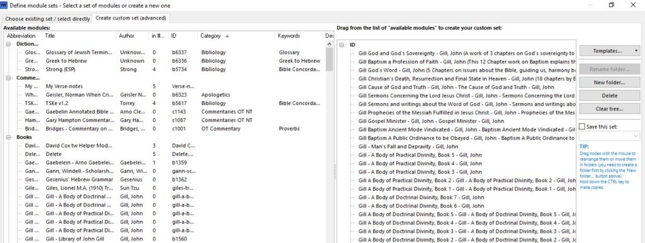Screen dimensions: 645x243
Task: Select 'Gesenius' Hebrew Grammar' row
Action: (x=164, y=180)
